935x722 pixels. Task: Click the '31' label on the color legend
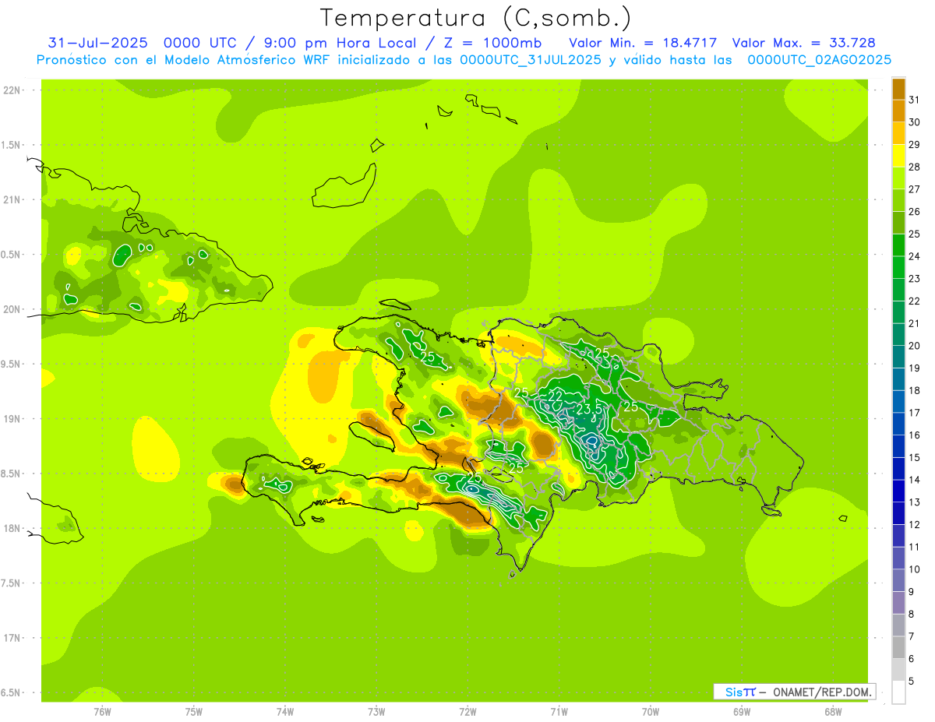point(915,100)
